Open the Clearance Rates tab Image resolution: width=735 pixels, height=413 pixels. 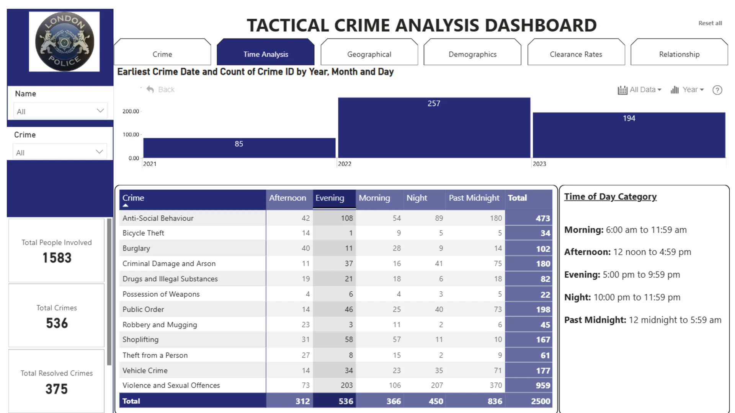pos(576,52)
